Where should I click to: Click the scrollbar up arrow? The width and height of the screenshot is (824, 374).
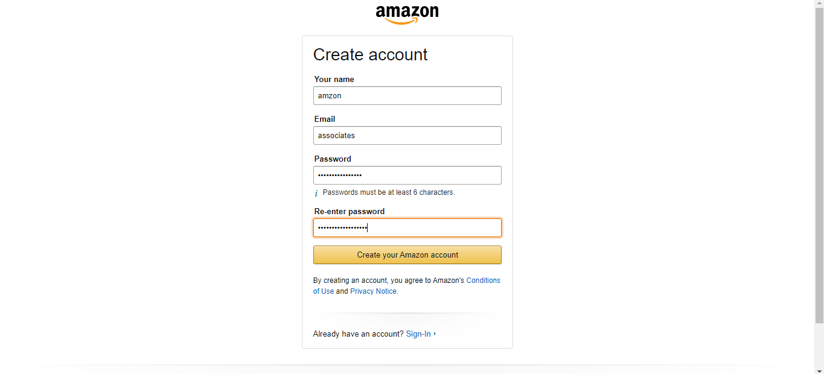pos(820,4)
